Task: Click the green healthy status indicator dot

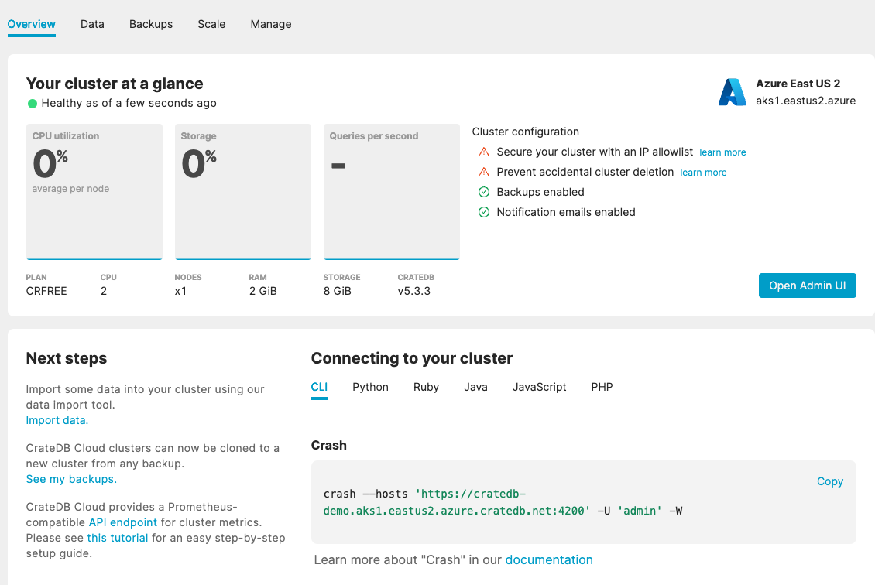Action: pos(33,104)
